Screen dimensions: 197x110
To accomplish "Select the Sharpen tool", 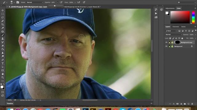I will point(2,53).
